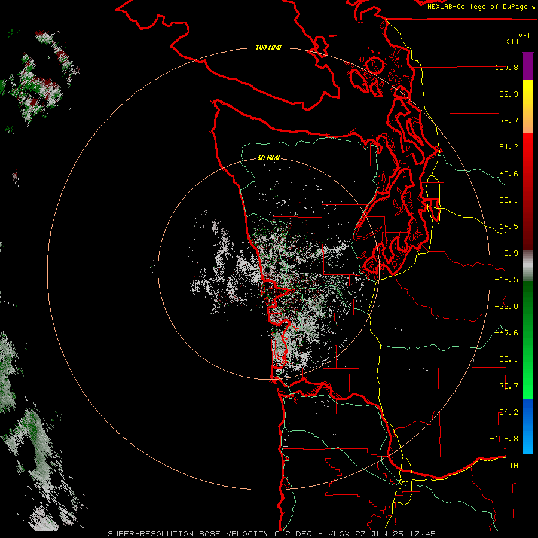The image size is (538, 538).
Task: Click the TH threshold label
Action: click(513, 466)
